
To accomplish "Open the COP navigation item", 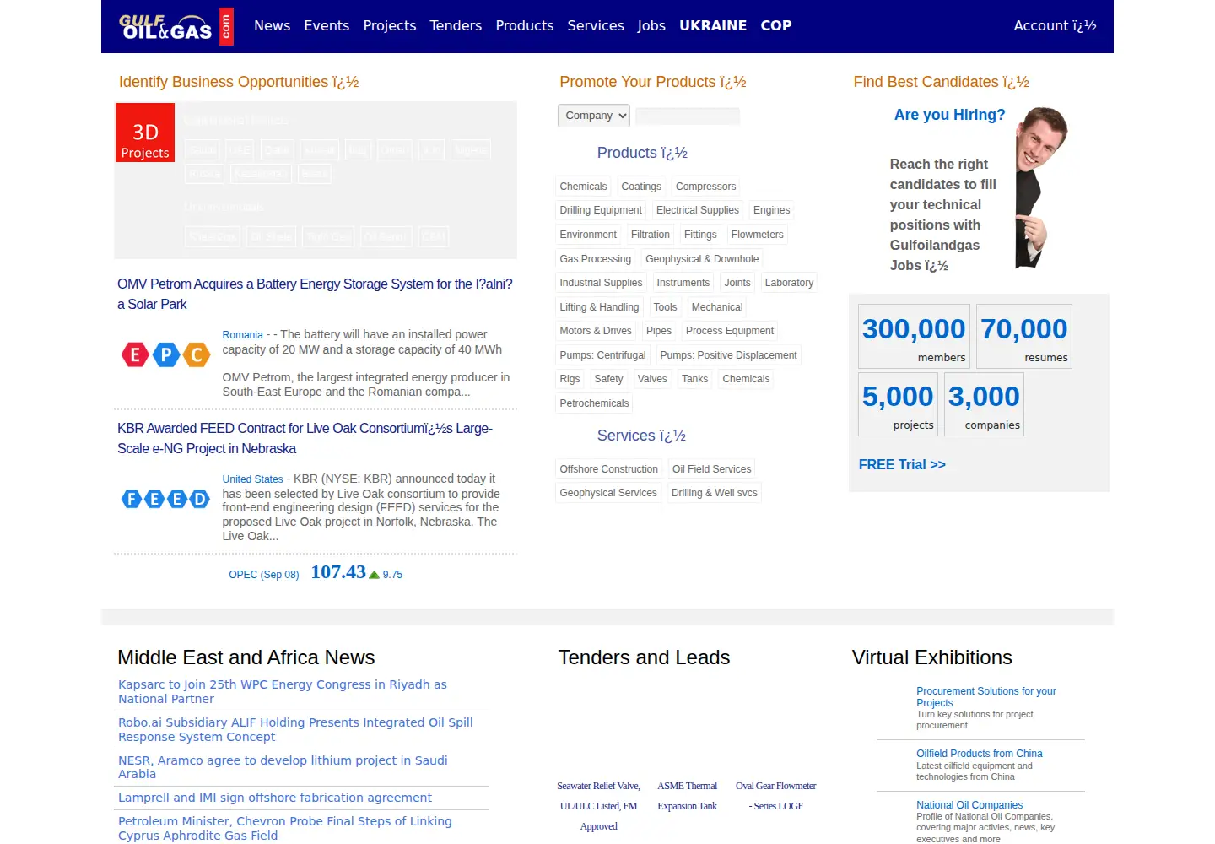I will click(x=776, y=25).
